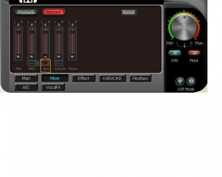Image resolution: width=222 pixels, height=177 pixels.
Task: Click the Mix channel volume fader
Action: pos(18,32)
